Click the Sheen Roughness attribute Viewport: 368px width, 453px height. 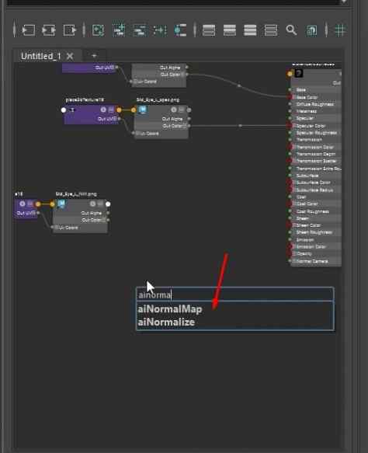coord(314,232)
